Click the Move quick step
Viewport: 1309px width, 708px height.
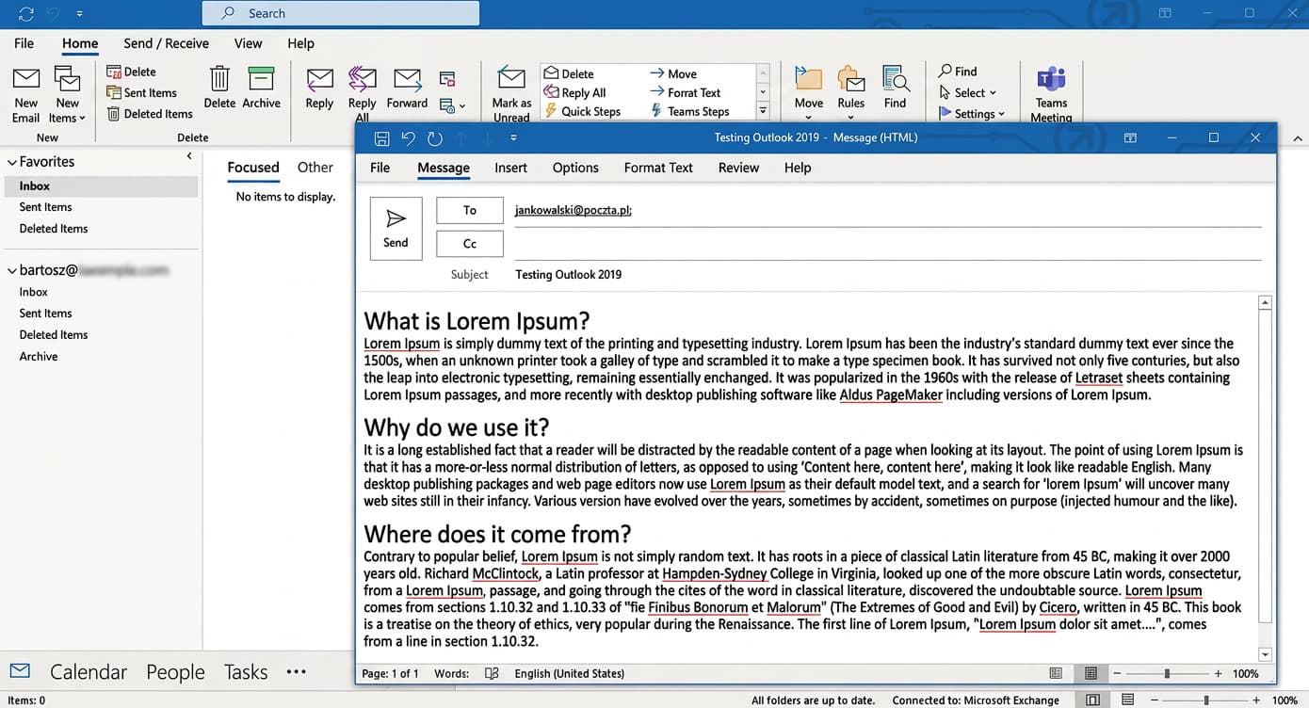point(673,73)
